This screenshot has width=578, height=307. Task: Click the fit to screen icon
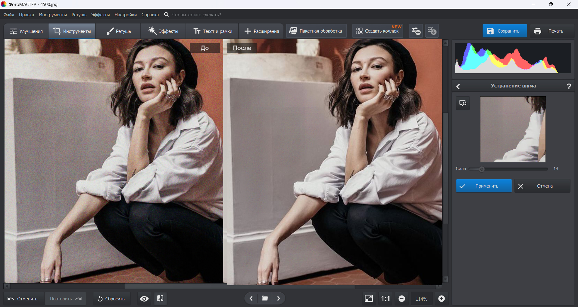pyautogui.click(x=369, y=299)
